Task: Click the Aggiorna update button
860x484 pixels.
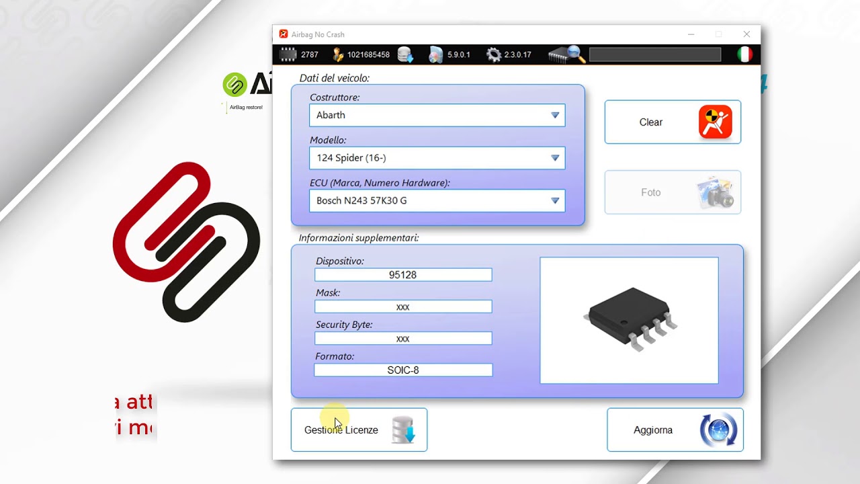Action: [675, 430]
